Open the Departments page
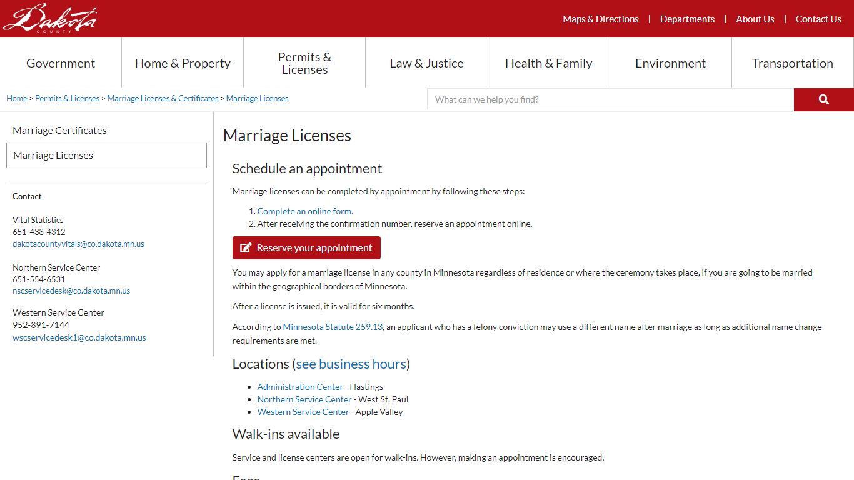The height and width of the screenshot is (480, 854). point(687,19)
